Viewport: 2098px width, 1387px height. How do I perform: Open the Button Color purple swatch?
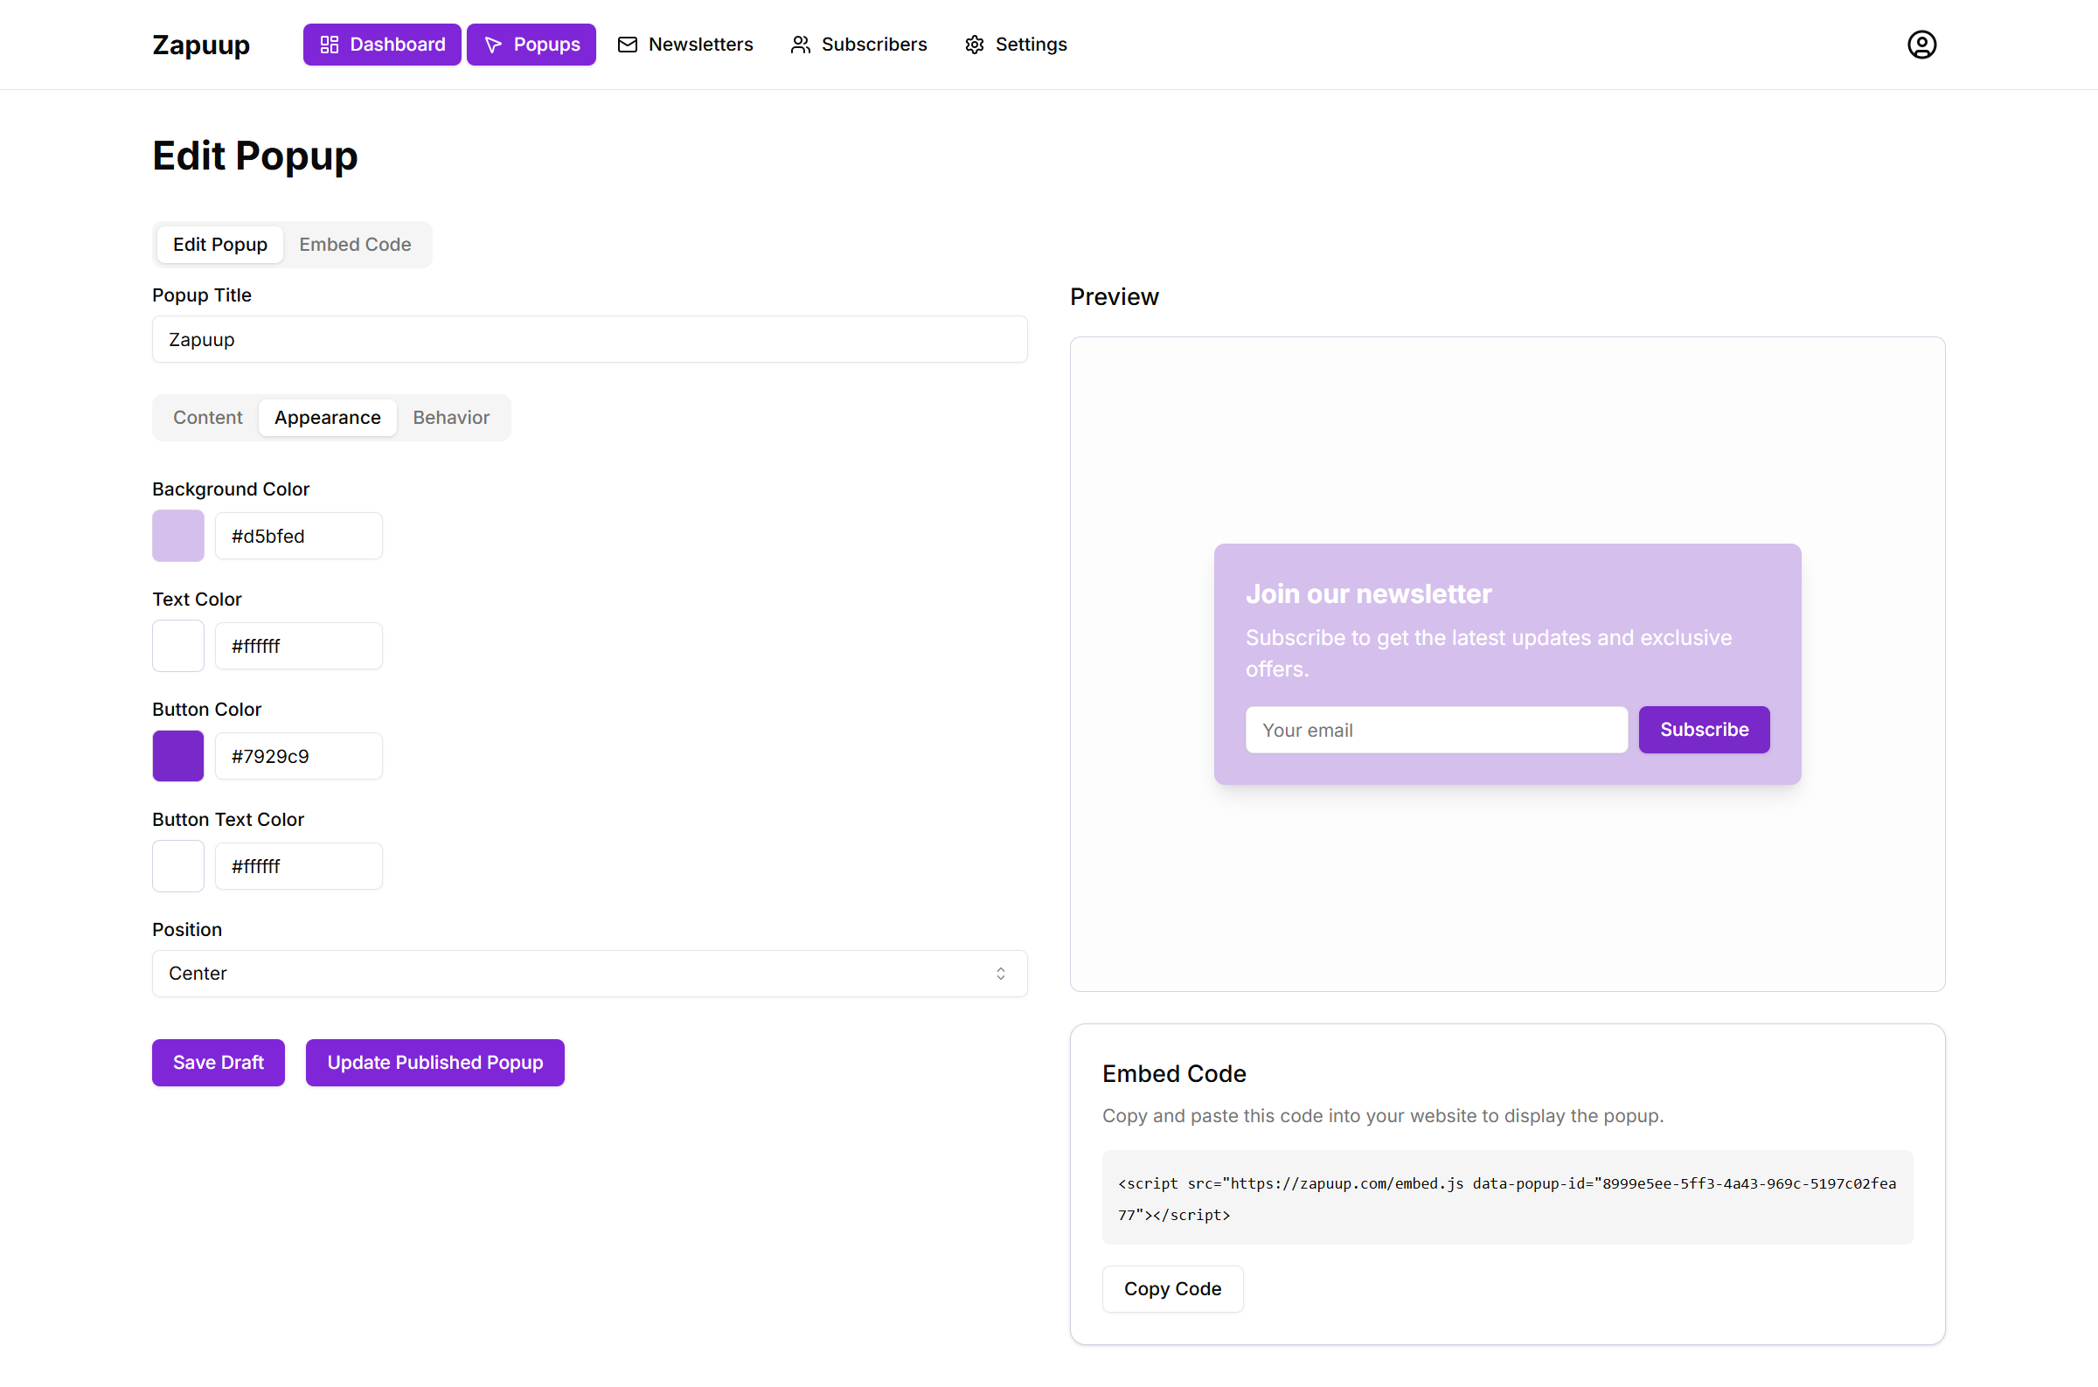177,756
